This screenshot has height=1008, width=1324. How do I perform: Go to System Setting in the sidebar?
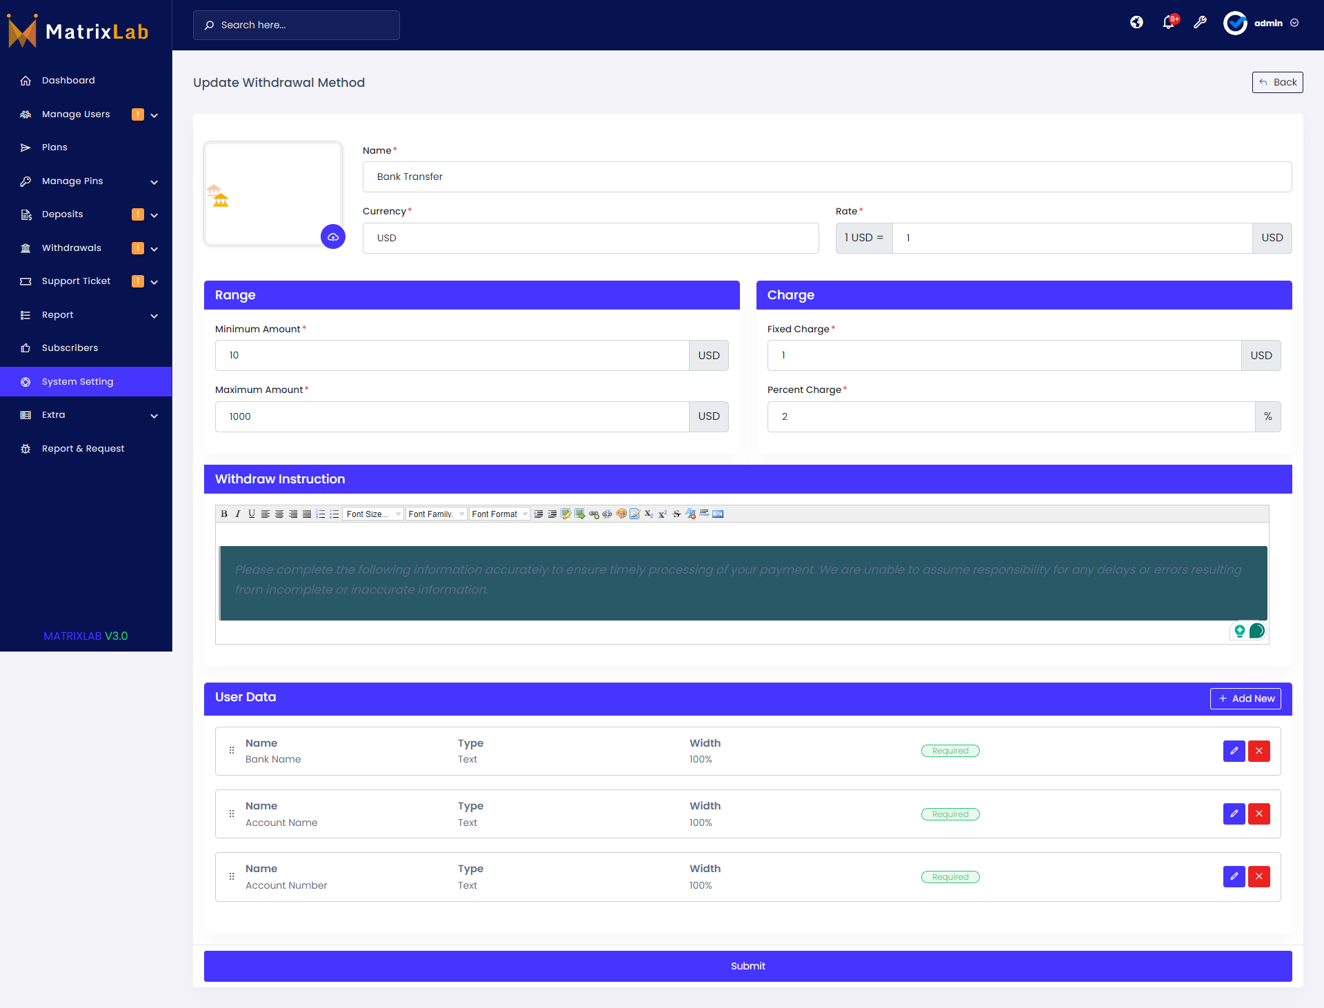[77, 381]
